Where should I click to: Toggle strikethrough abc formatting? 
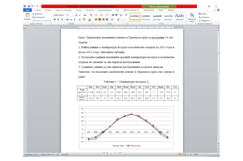pyautogui.click(x=67, y=20)
